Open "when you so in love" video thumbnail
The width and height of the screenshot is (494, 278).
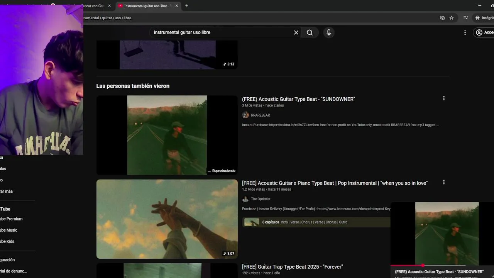coord(167,219)
